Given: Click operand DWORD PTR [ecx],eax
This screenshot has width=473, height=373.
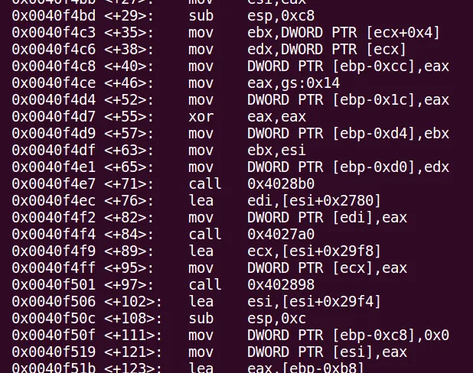Looking at the screenshot, I should [327, 268].
